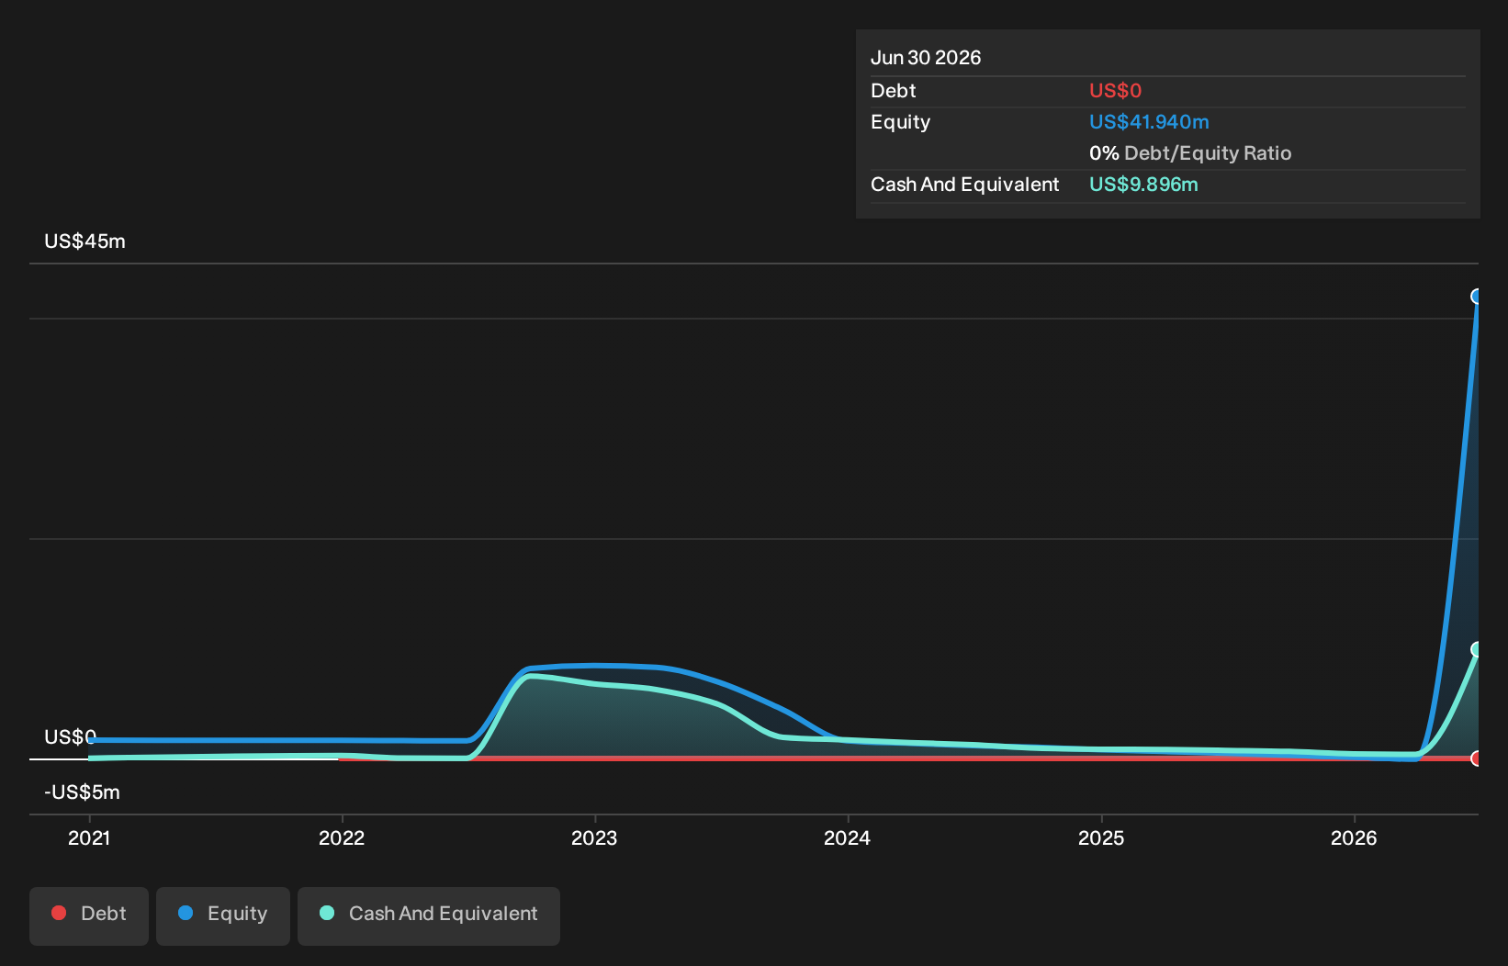Click the Jun 30 2026 tooltip date
The width and height of the screenshot is (1508, 966).
pyautogui.click(x=926, y=58)
